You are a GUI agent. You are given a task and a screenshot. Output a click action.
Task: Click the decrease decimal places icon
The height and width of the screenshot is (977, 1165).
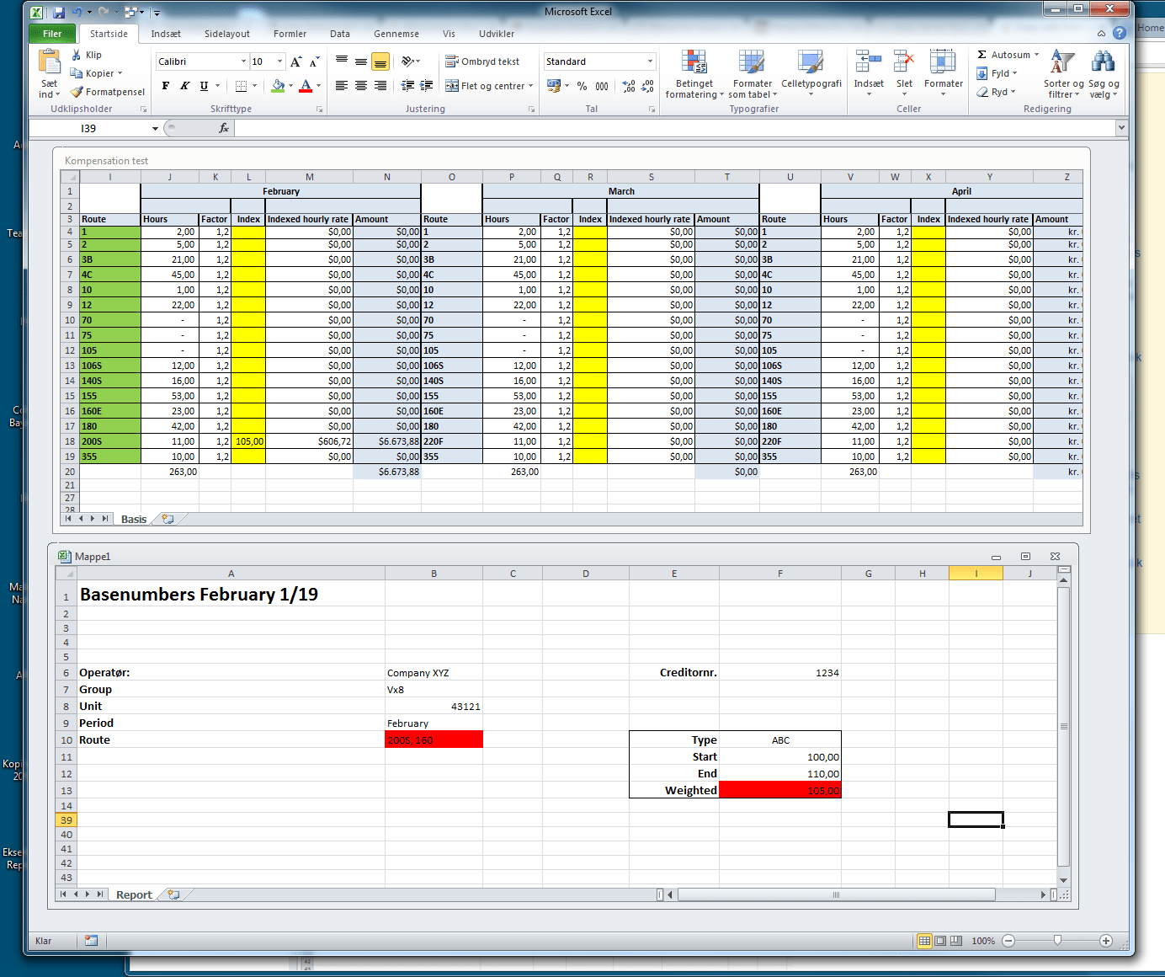(647, 86)
